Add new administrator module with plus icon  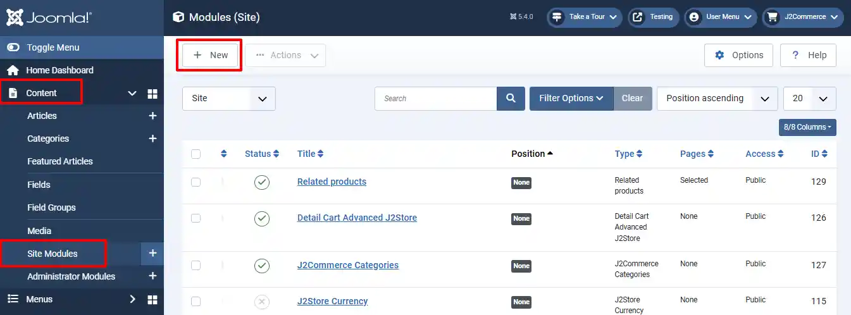[x=152, y=276]
